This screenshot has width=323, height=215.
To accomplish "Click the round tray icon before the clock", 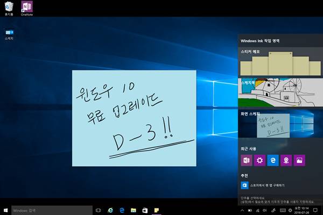I will click(x=290, y=211).
